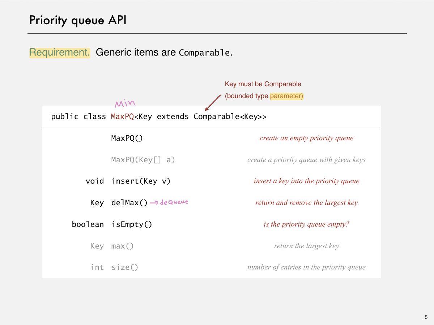Click the handwritten 'Min' annotation
434x325 pixels.
point(125,104)
